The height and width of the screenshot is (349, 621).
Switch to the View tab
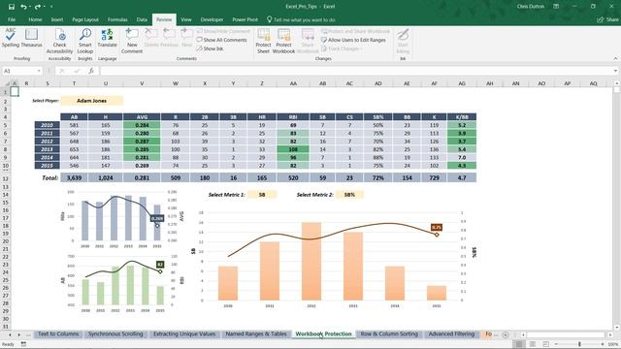[x=185, y=19]
